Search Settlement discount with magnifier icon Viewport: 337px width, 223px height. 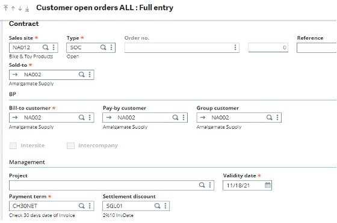click(157, 206)
